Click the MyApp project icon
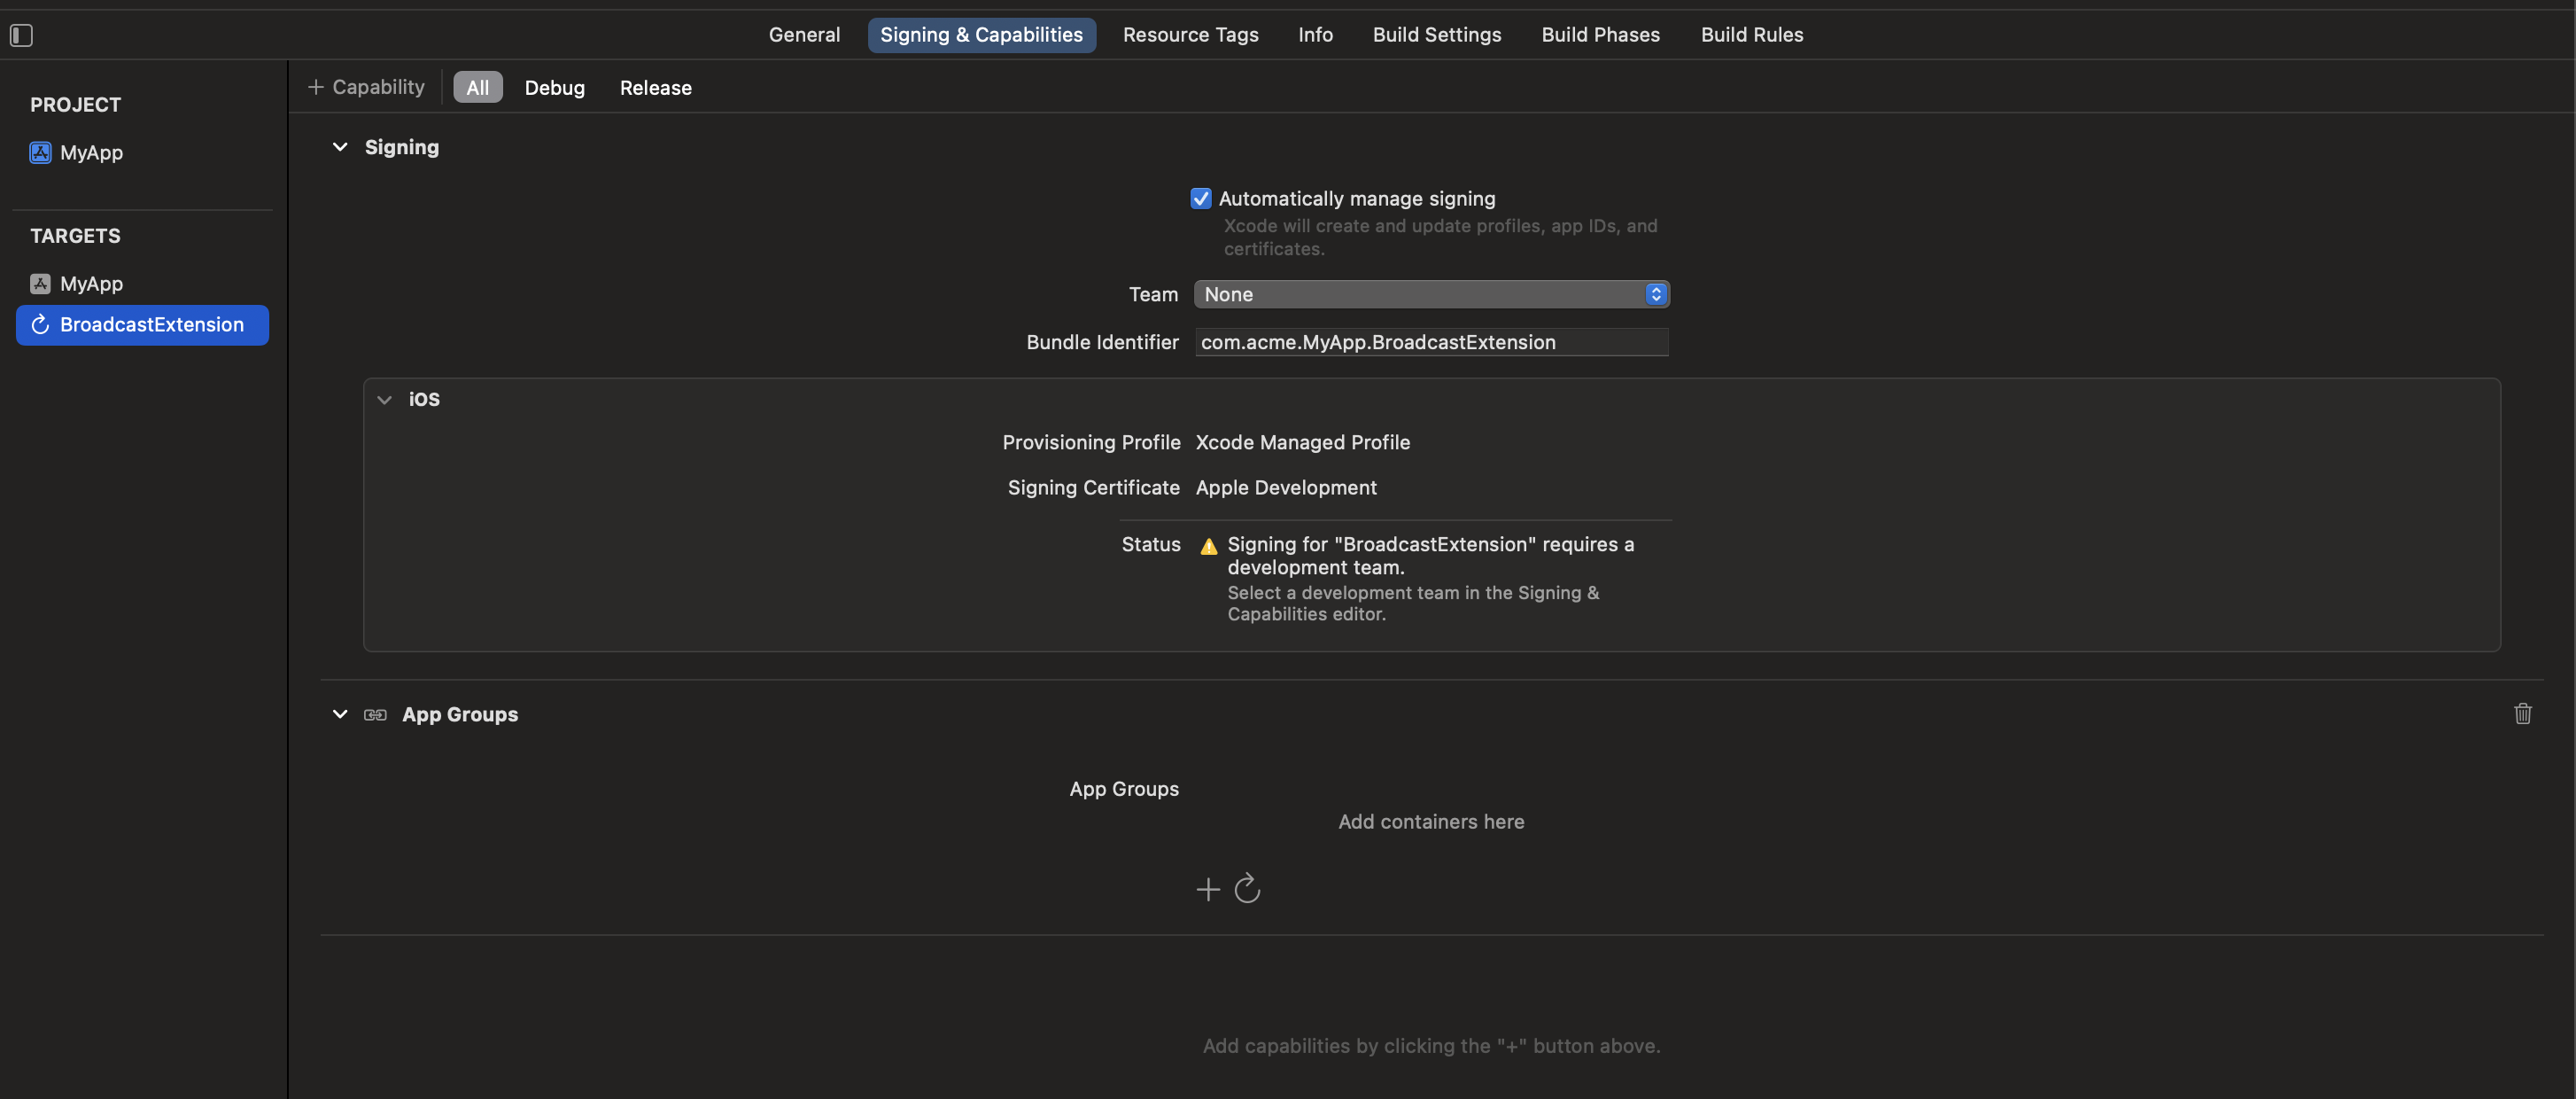This screenshot has width=2576, height=1099. [x=40, y=152]
